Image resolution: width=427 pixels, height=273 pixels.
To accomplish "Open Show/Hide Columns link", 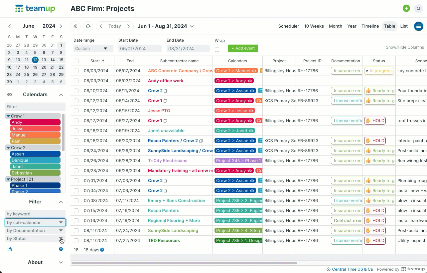I will pyautogui.click(x=405, y=47).
